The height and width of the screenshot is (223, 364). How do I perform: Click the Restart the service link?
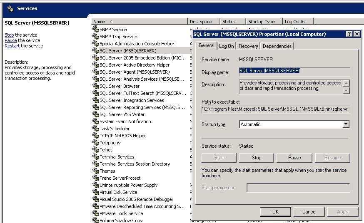click(x=12, y=46)
